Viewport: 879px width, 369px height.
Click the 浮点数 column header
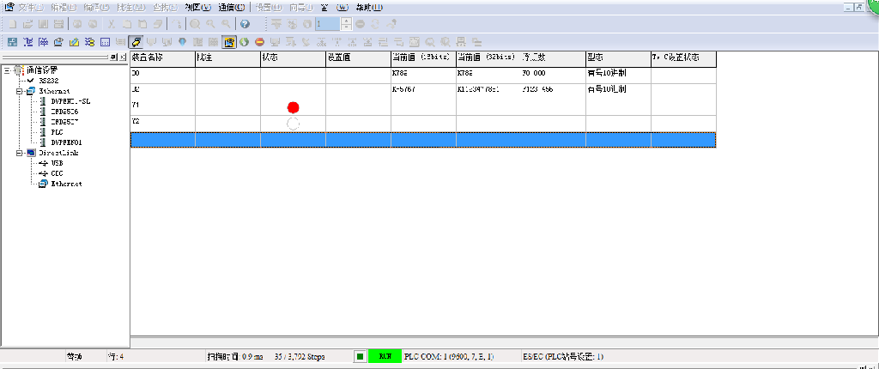554,57
